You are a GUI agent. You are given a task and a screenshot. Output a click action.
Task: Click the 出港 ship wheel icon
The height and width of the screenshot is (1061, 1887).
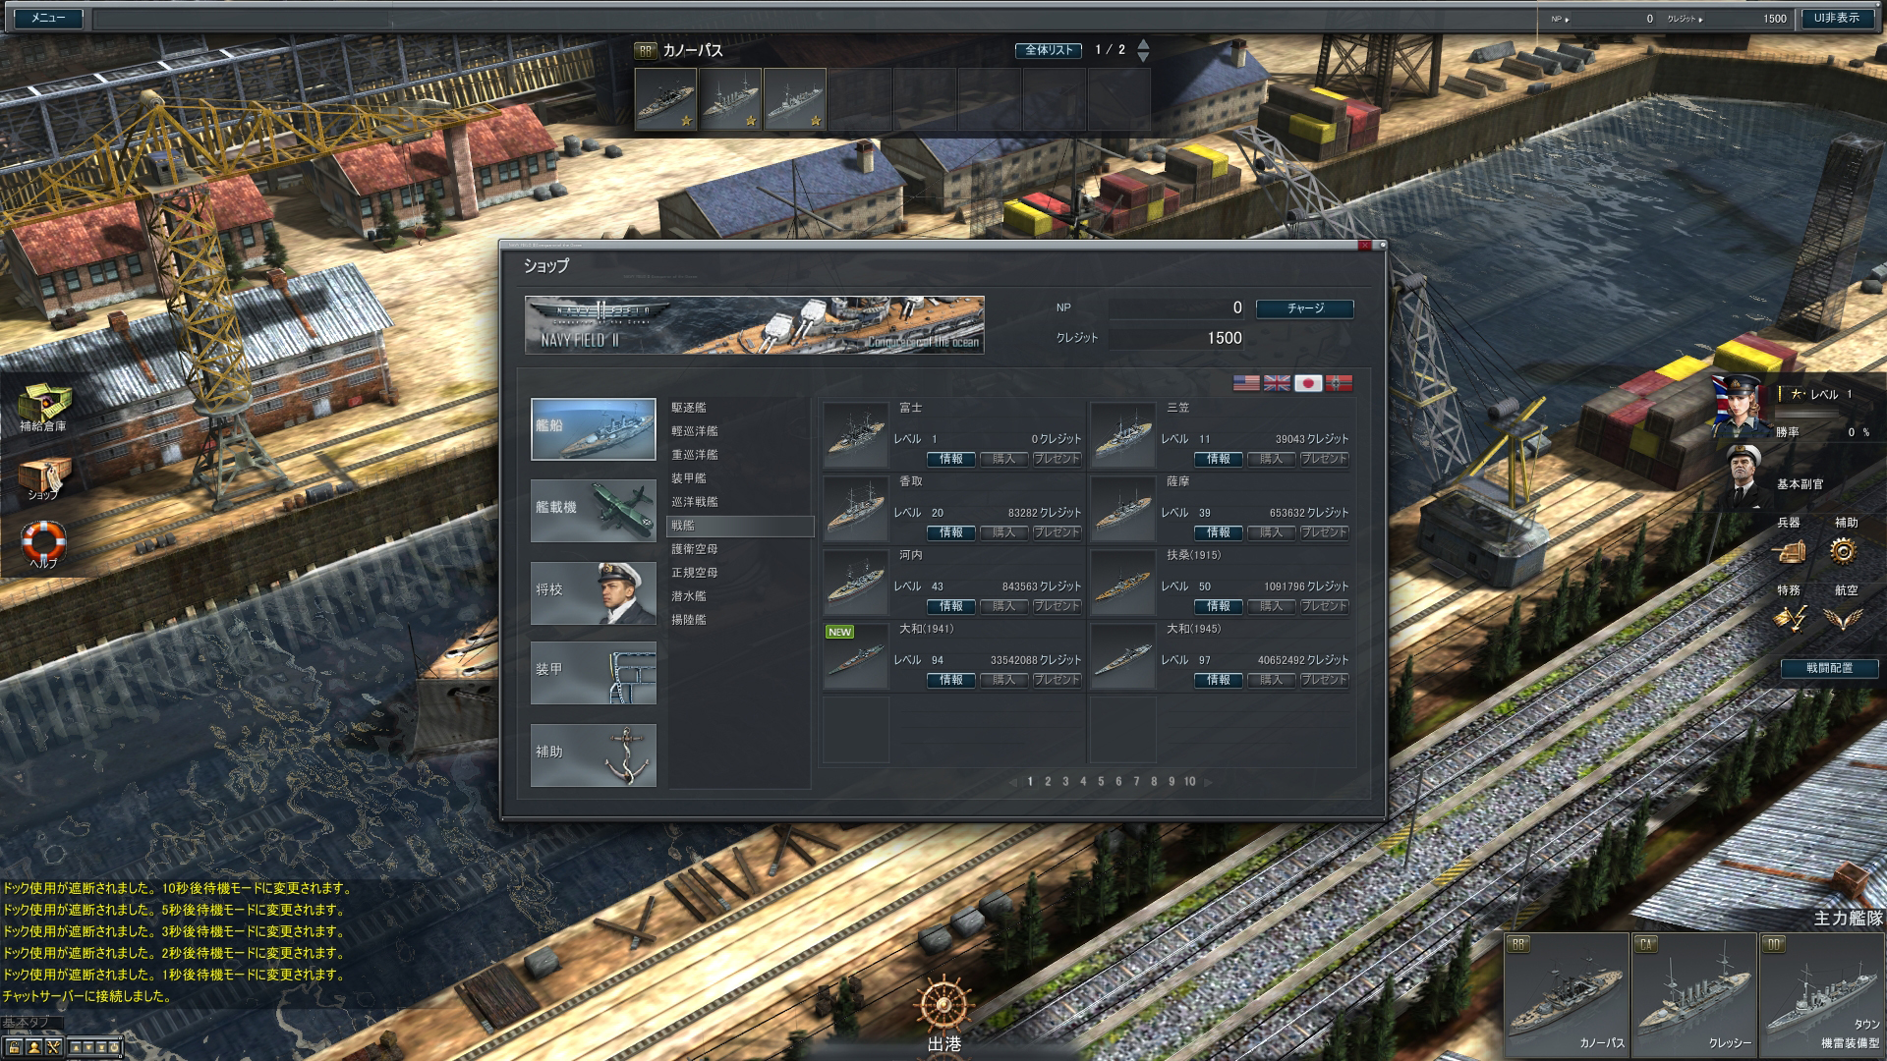[x=943, y=1007]
